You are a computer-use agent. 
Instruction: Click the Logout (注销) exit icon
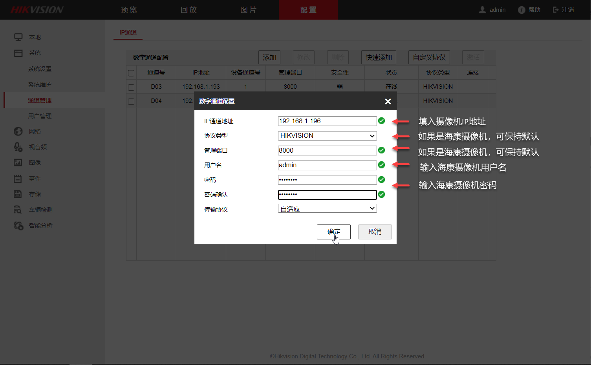(x=556, y=10)
